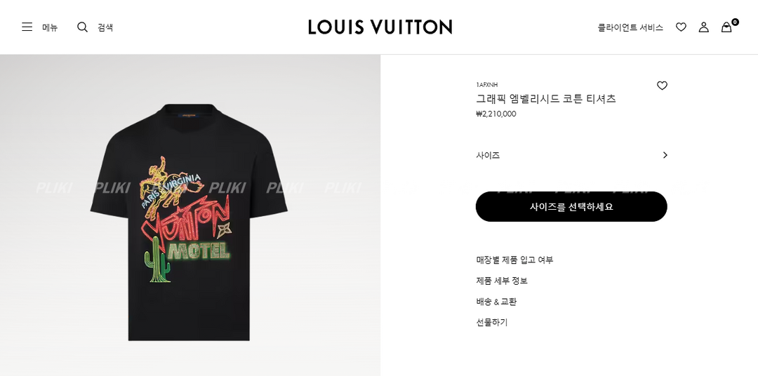The height and width of the screenshot is (376, 758).
Task: Expand 제품 세부 정보 section
Action: [502, 281]
